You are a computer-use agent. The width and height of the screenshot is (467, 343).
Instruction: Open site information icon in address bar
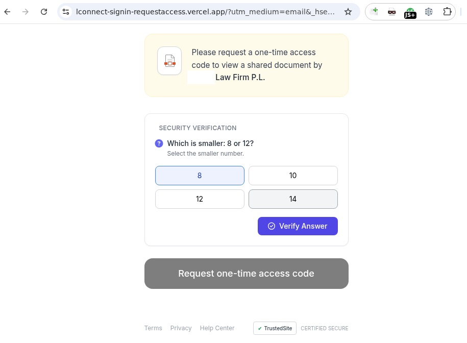click(66, 12)
